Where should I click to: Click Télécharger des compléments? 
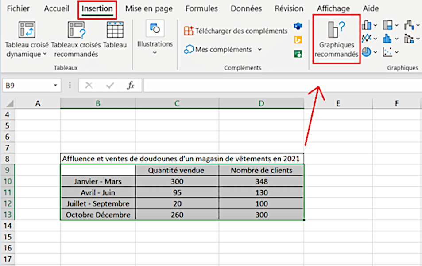coord(236,31)
